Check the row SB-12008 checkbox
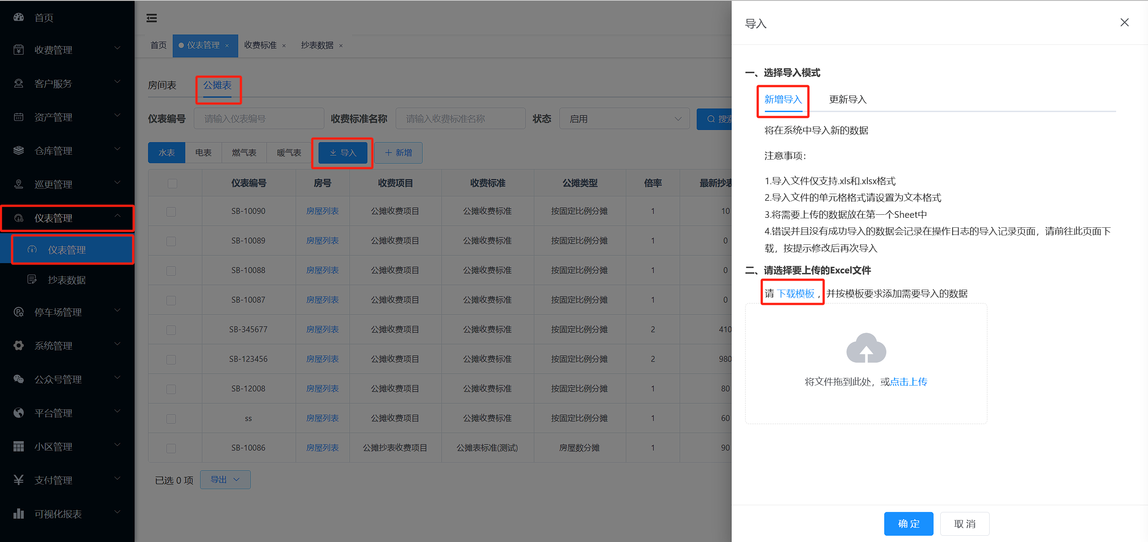The image size is (1148, 542). pyautogui.click(x=171, y=389)
